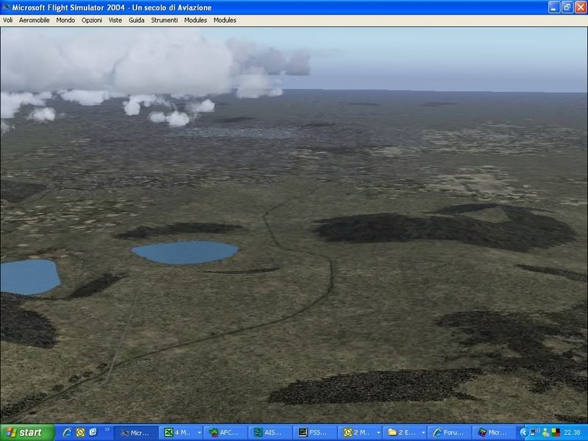Click the 22.38 system clock

click(x=573, y=433)
